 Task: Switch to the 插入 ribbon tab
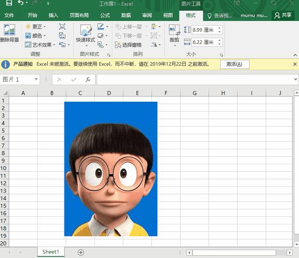(53, 15)
